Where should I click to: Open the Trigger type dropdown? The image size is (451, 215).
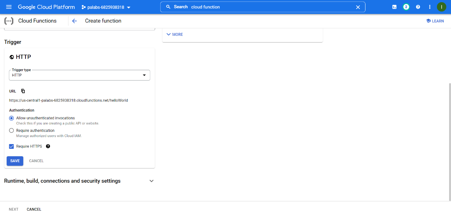[144, 75]
